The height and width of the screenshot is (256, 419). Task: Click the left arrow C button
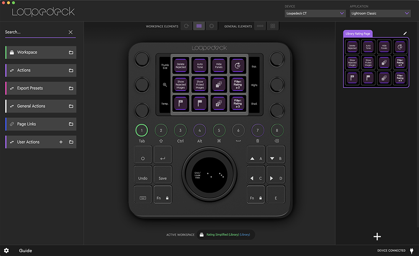(x=256, y=174)
